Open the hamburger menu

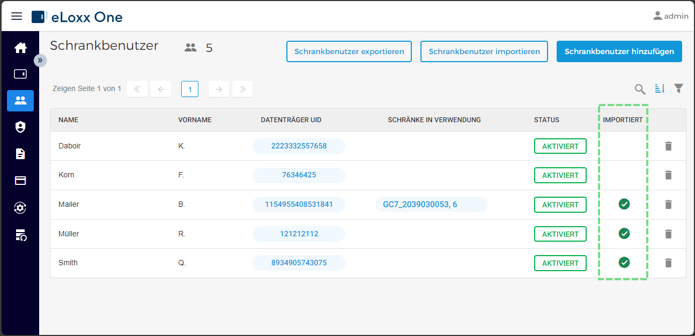[17, 16]
